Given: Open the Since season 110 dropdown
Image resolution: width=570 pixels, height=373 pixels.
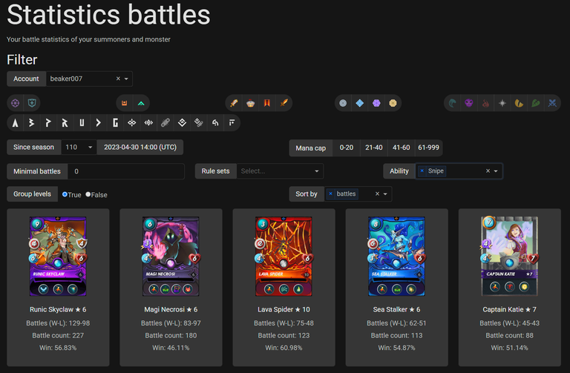Looking at the screenshot, I should tap(79, 147).
